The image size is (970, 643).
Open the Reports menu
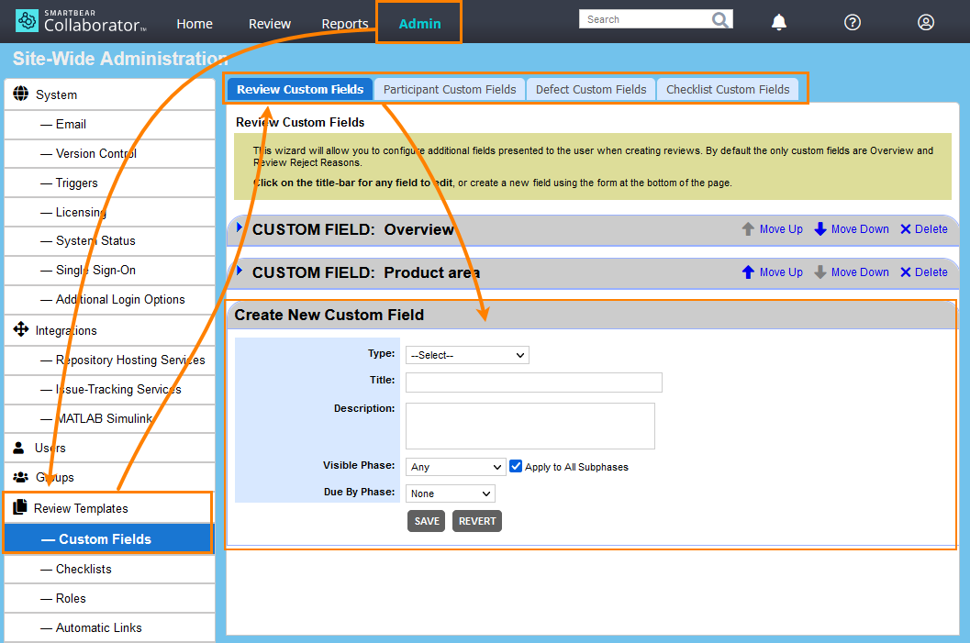click(x=345, y=24)
